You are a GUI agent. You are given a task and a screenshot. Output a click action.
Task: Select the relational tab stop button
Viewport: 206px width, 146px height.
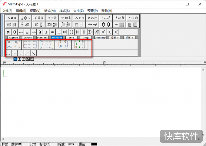point(28,59)
